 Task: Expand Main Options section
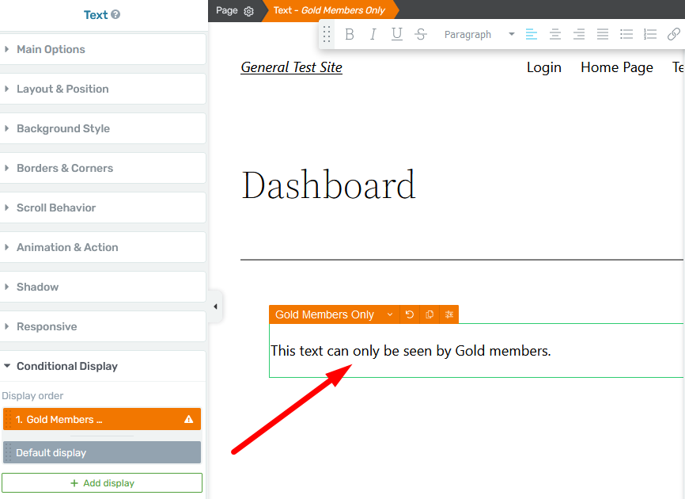(103, 49)
